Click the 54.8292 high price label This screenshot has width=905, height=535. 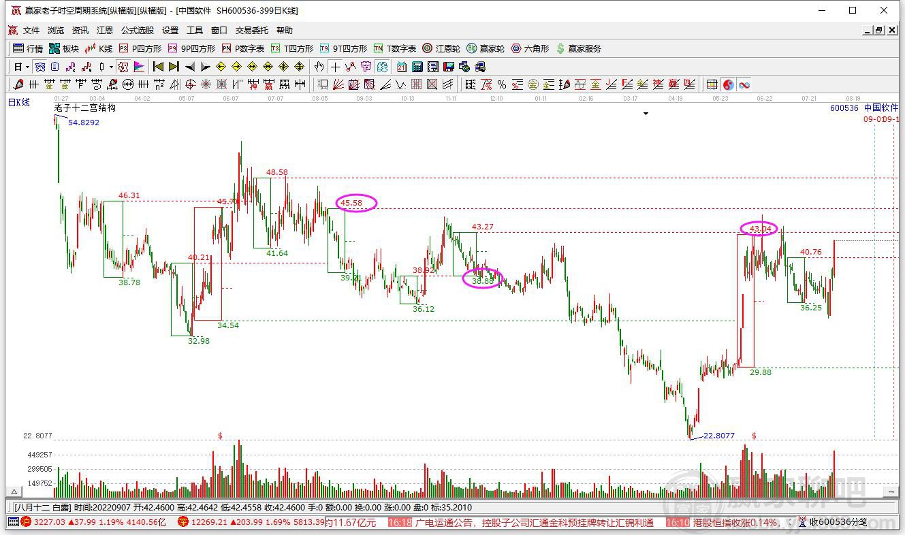point(84,123)
